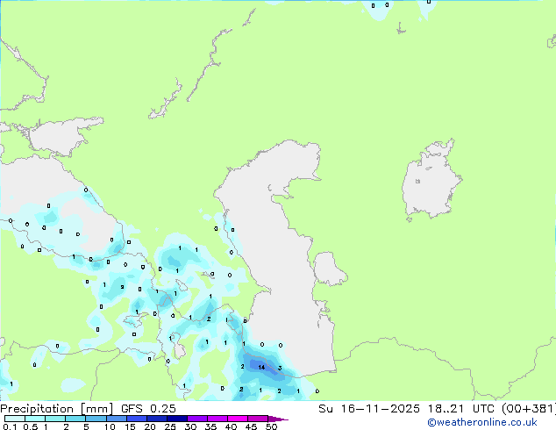Click the "18..21 UTC" time label
Image resolution: width=556 pixels, height=430 pixels.
pos(460,409)
